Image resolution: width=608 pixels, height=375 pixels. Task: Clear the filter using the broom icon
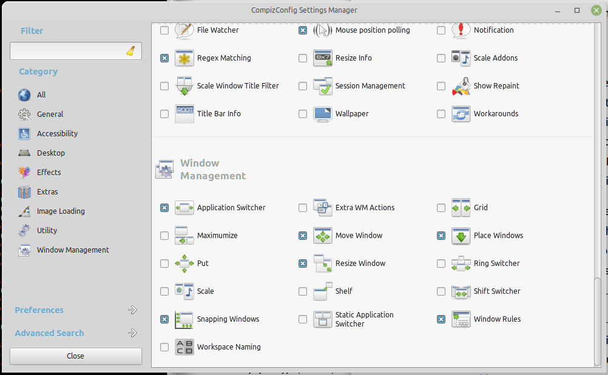click(130, 51)
